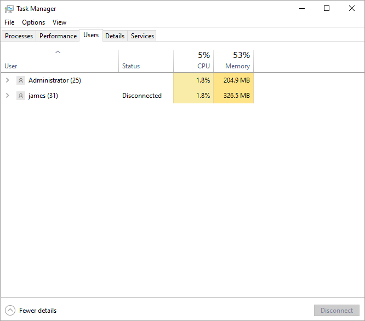365x321 pixels.
Task: Click the Administrator user avatar icon
Action: (x=21, y=80)
